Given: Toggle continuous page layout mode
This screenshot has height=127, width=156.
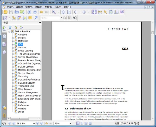Looking at the screenshot, I should [x=82, y=123].
